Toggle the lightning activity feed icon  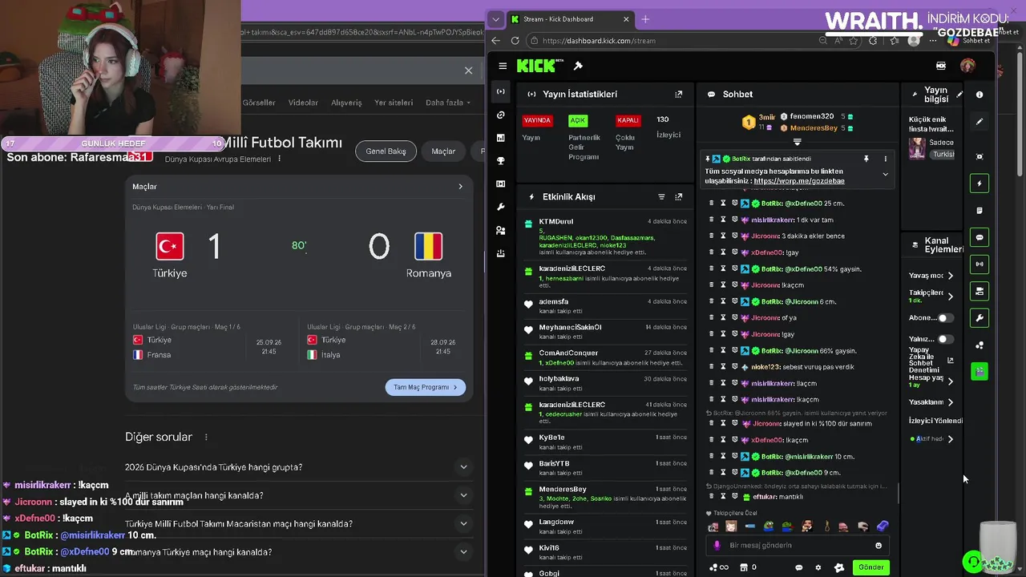click(x=980, y=184)
